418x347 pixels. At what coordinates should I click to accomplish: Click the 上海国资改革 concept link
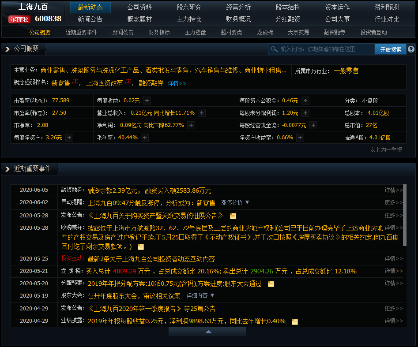[x=104, y=83]
